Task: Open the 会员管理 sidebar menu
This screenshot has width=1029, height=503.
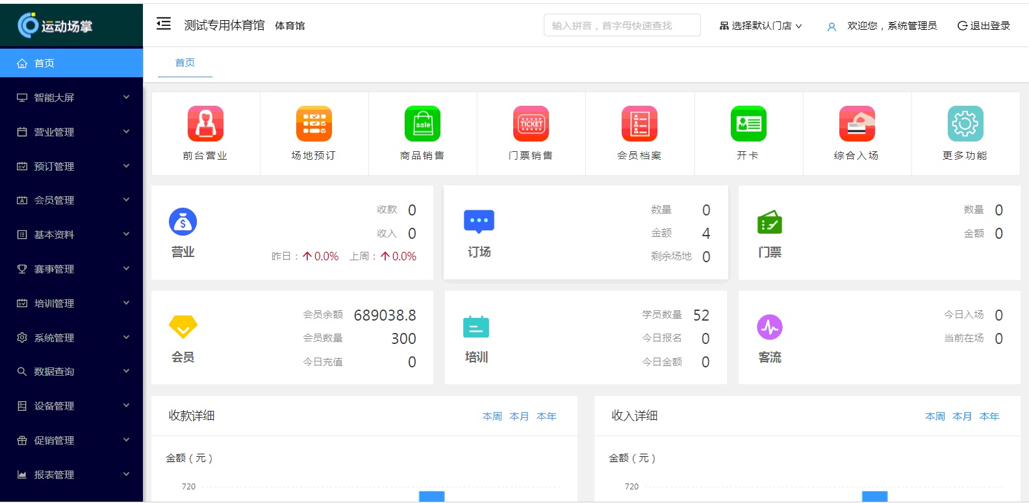Action: tap(71, 200)
